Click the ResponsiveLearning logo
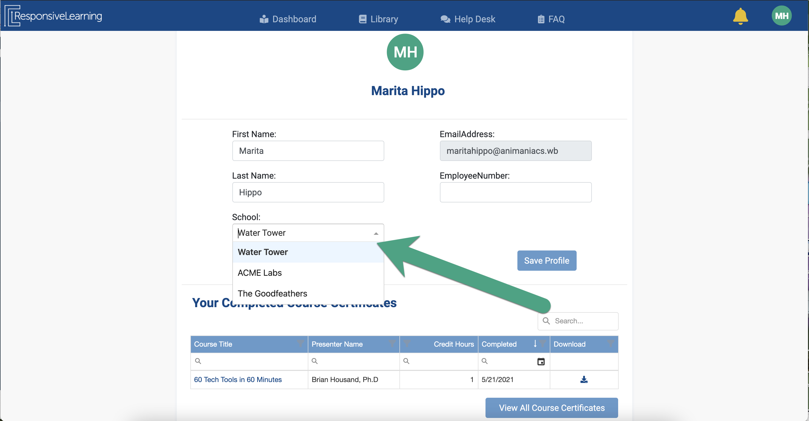This screenshot has height=421, width=809. (53, 16)
